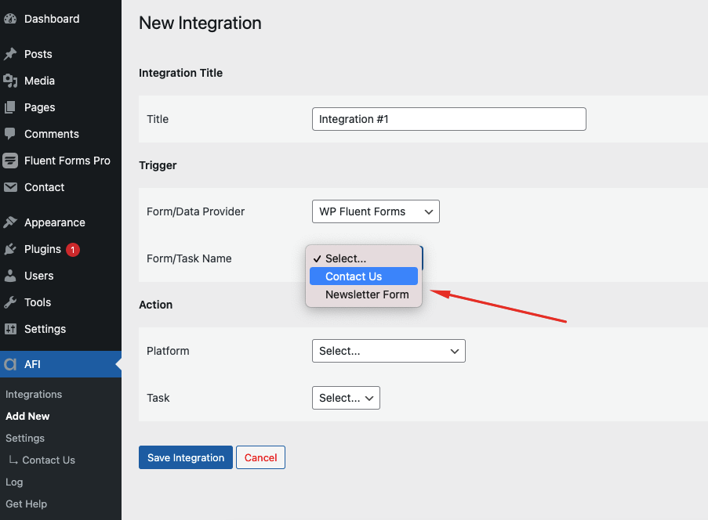708x520 pixels.
Task: Open the Task dropdown
Action: pos(346,398)
